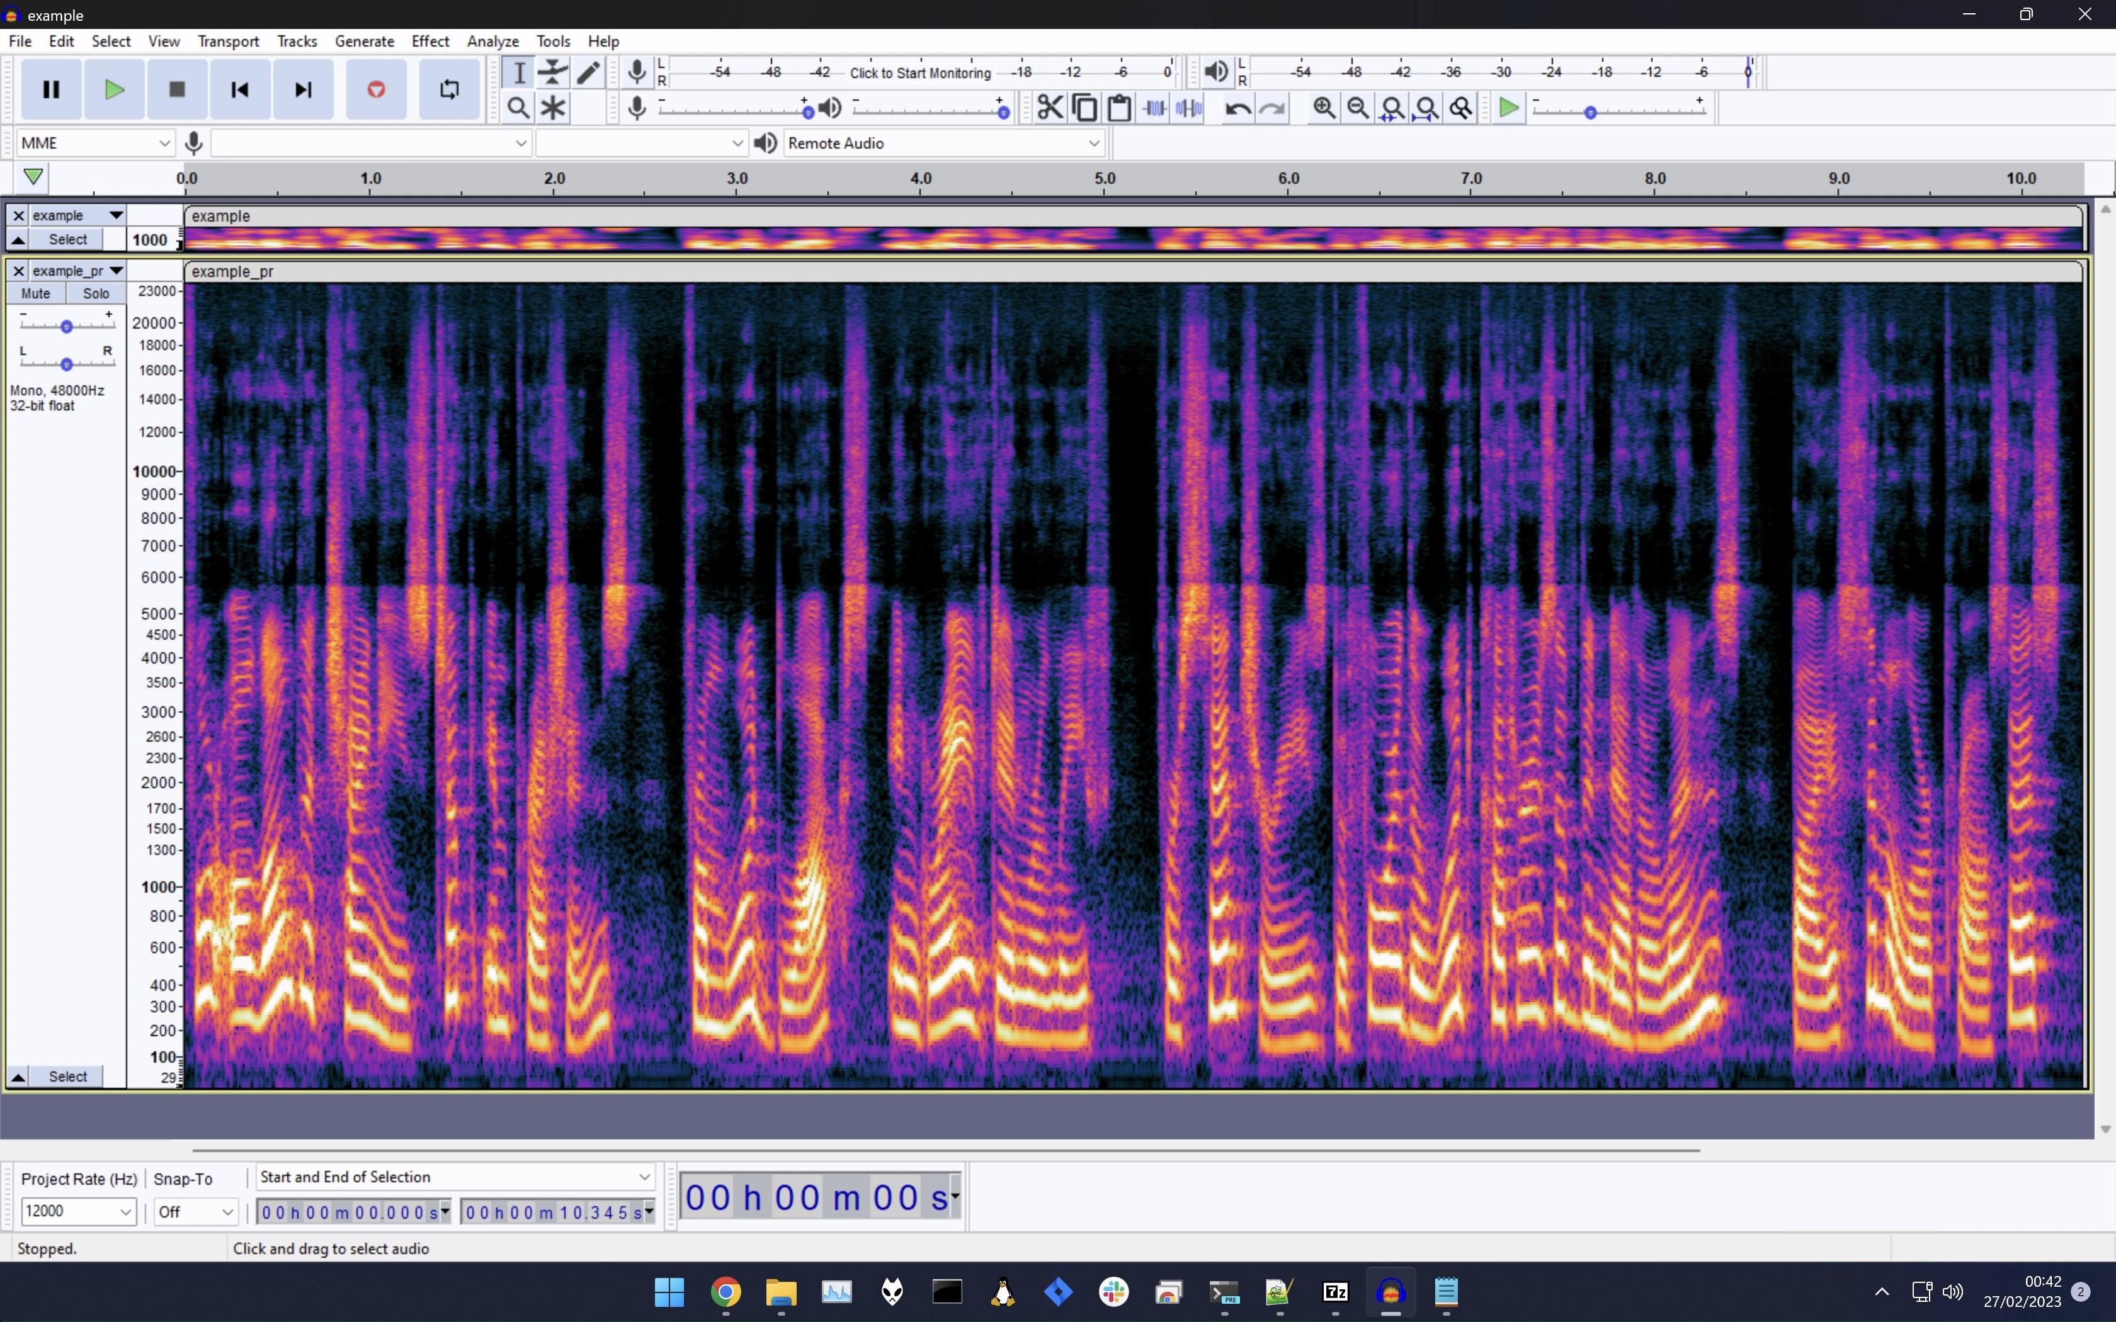
Task: Click the Undo arrow icon
Action: click(1237, 108)
